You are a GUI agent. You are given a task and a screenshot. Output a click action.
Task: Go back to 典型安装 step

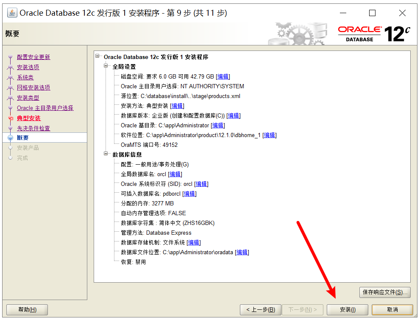(x=29, y=118)
